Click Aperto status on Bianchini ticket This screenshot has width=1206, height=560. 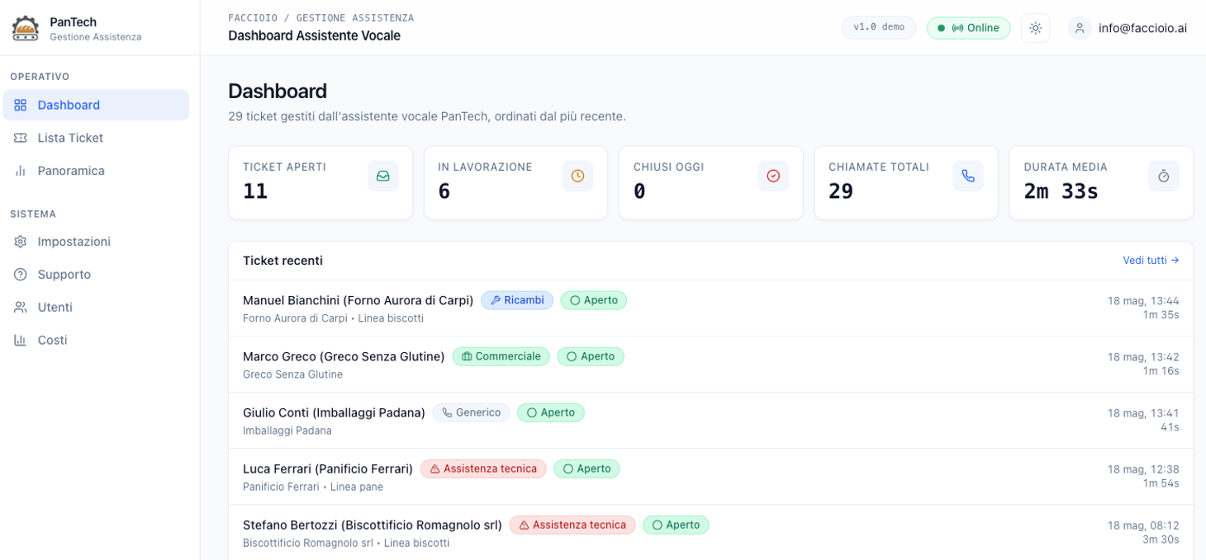pyautogui.click(x=594, y=300)
